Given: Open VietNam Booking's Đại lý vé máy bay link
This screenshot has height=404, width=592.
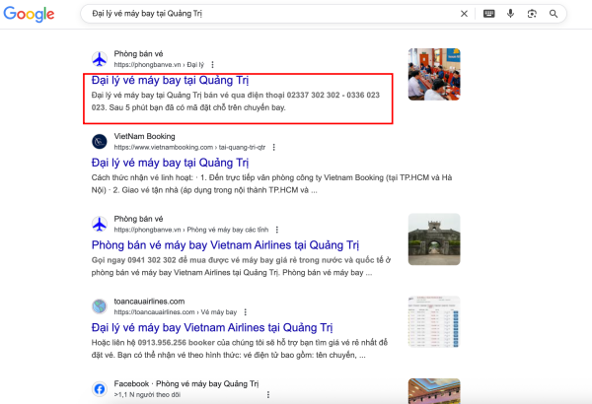Looking at the screenshot, I should 169,163.
